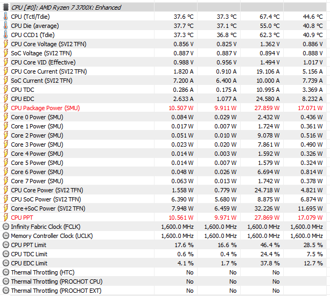
Task: Click the 32.226 W Core+SoC maximum
Action: 267,208
